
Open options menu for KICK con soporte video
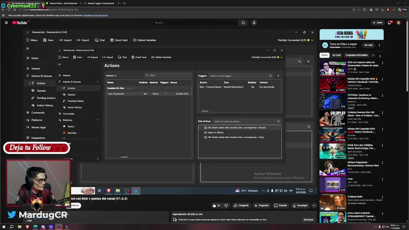tap(382, 63)
